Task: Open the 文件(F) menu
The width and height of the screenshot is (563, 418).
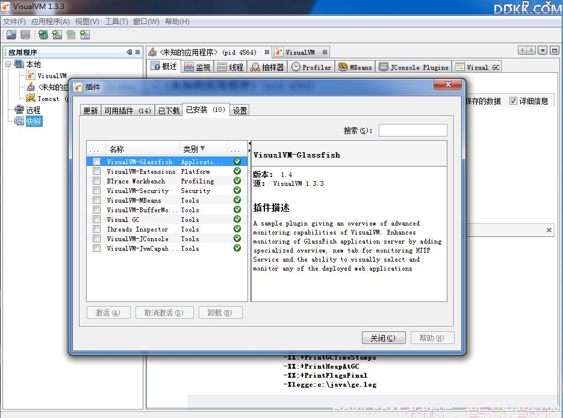Action: pyautogui.click(x=14, y=22)
